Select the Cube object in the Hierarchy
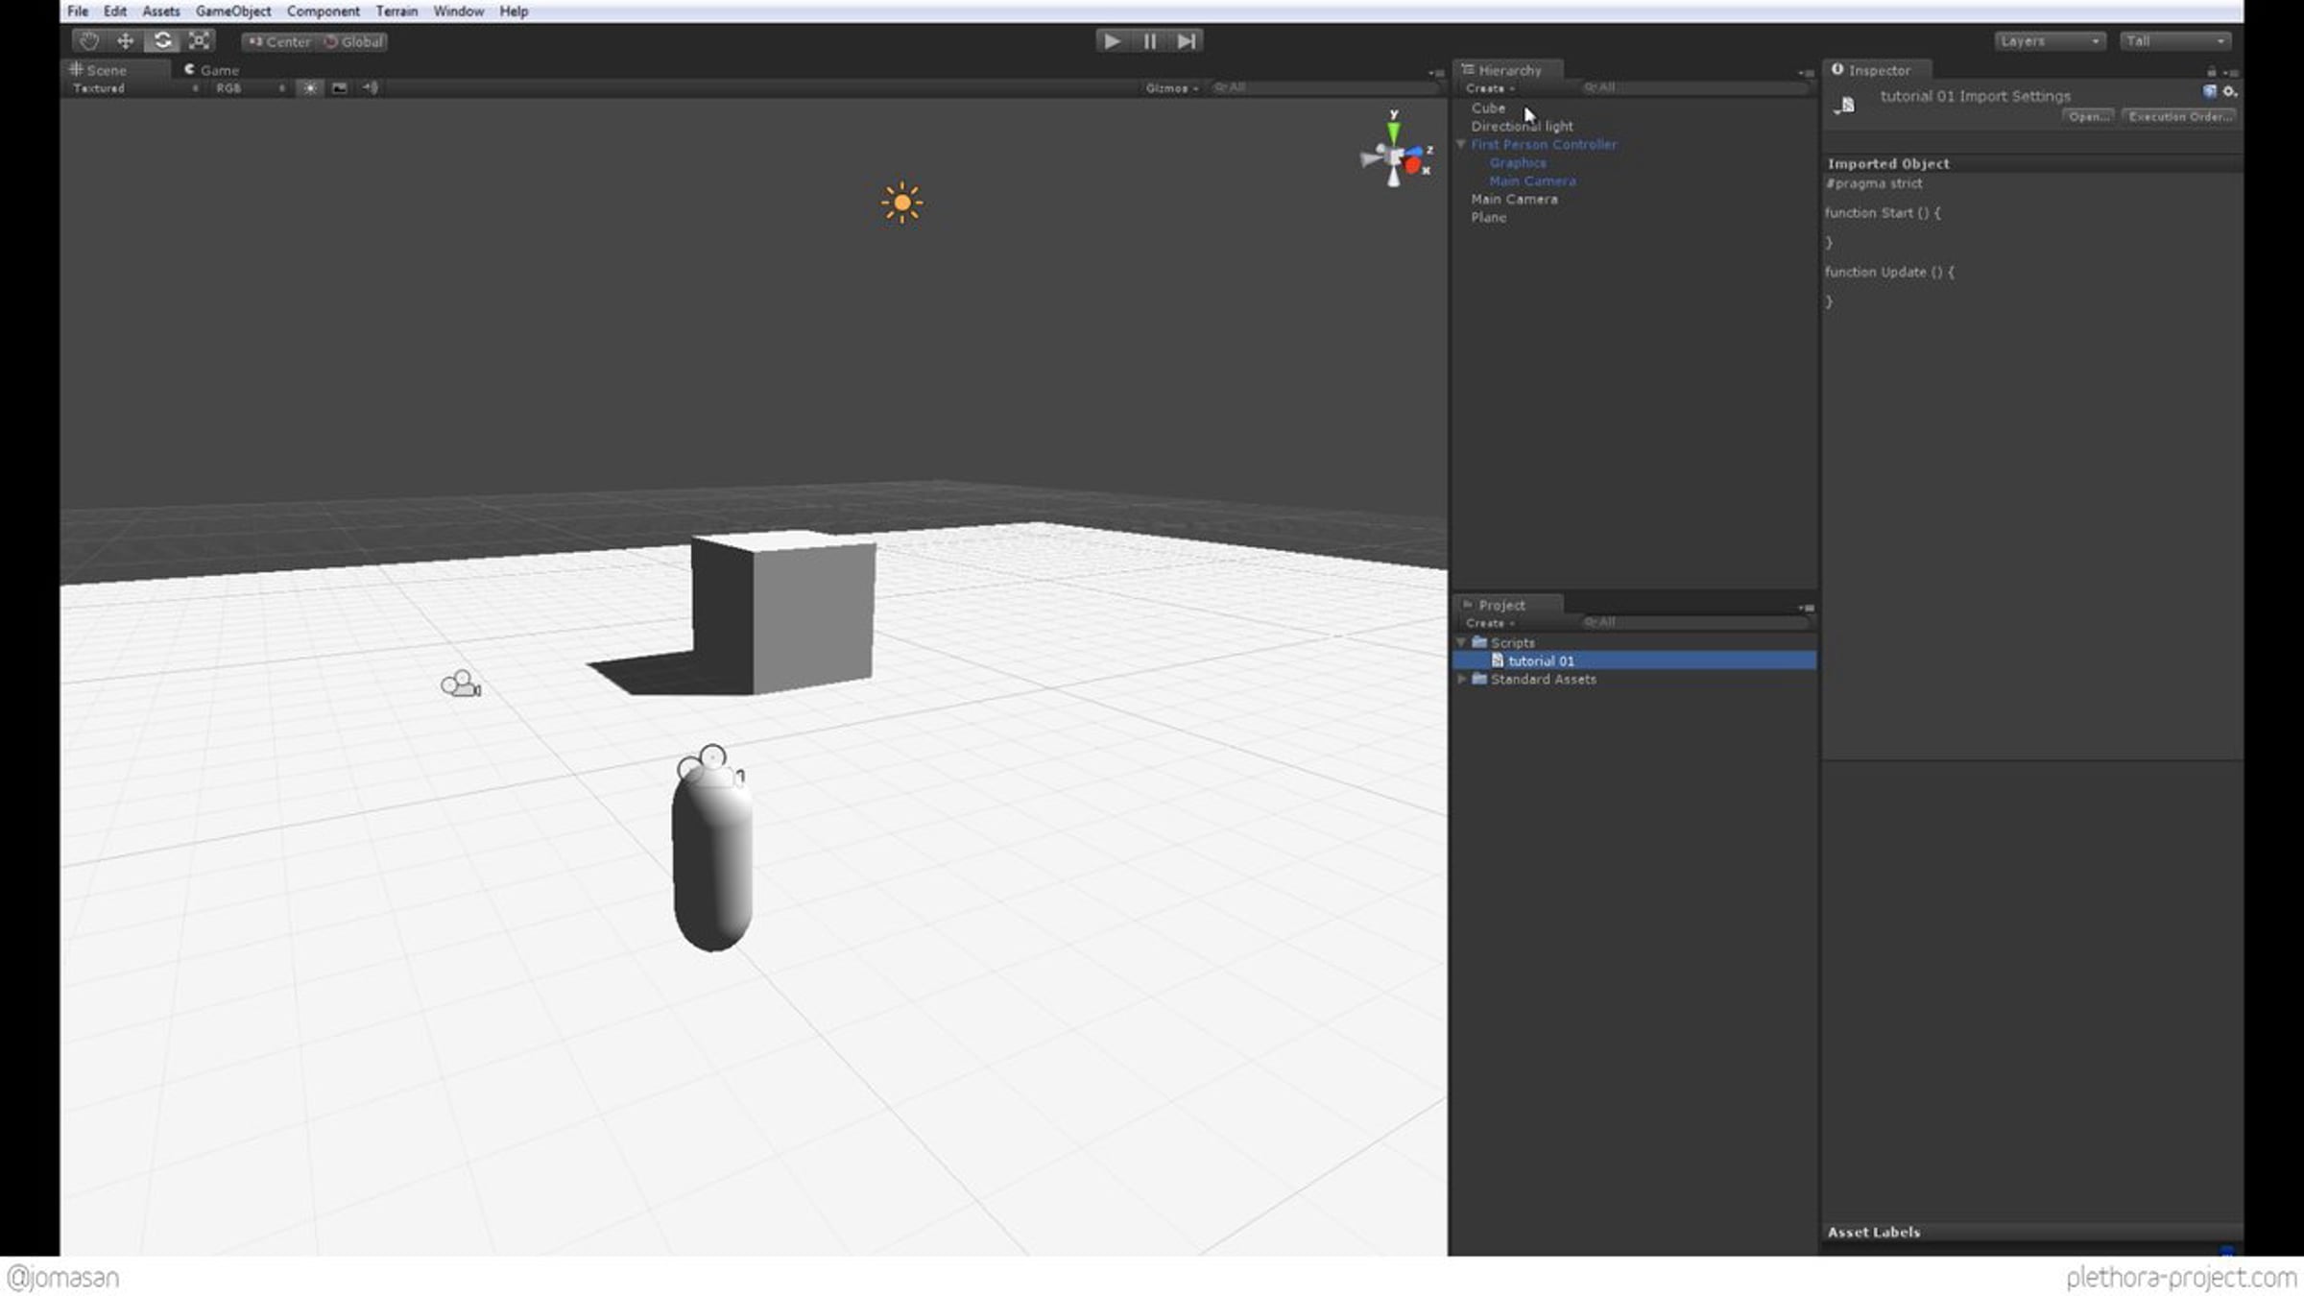2304x1296 pixels. coord(1488,108)
